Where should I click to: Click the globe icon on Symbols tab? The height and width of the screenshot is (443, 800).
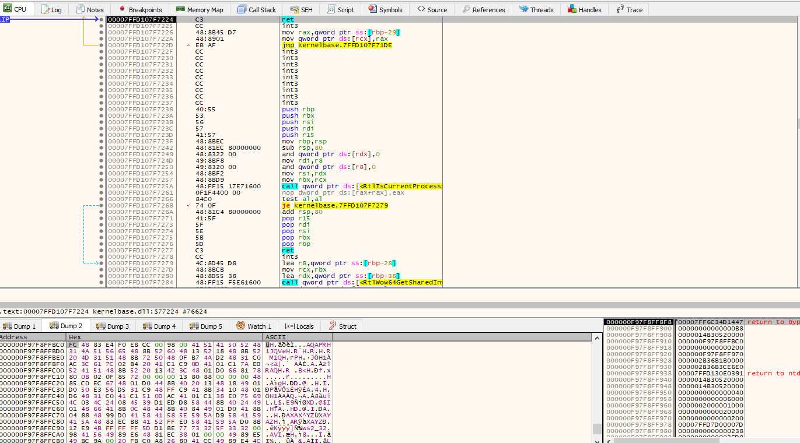[x=372, y=9]
